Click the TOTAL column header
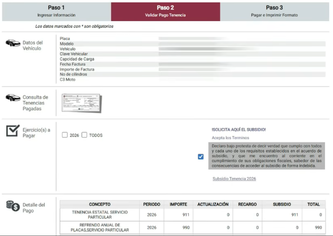Screen dimensions: 333x236 [x=313, y=204]
